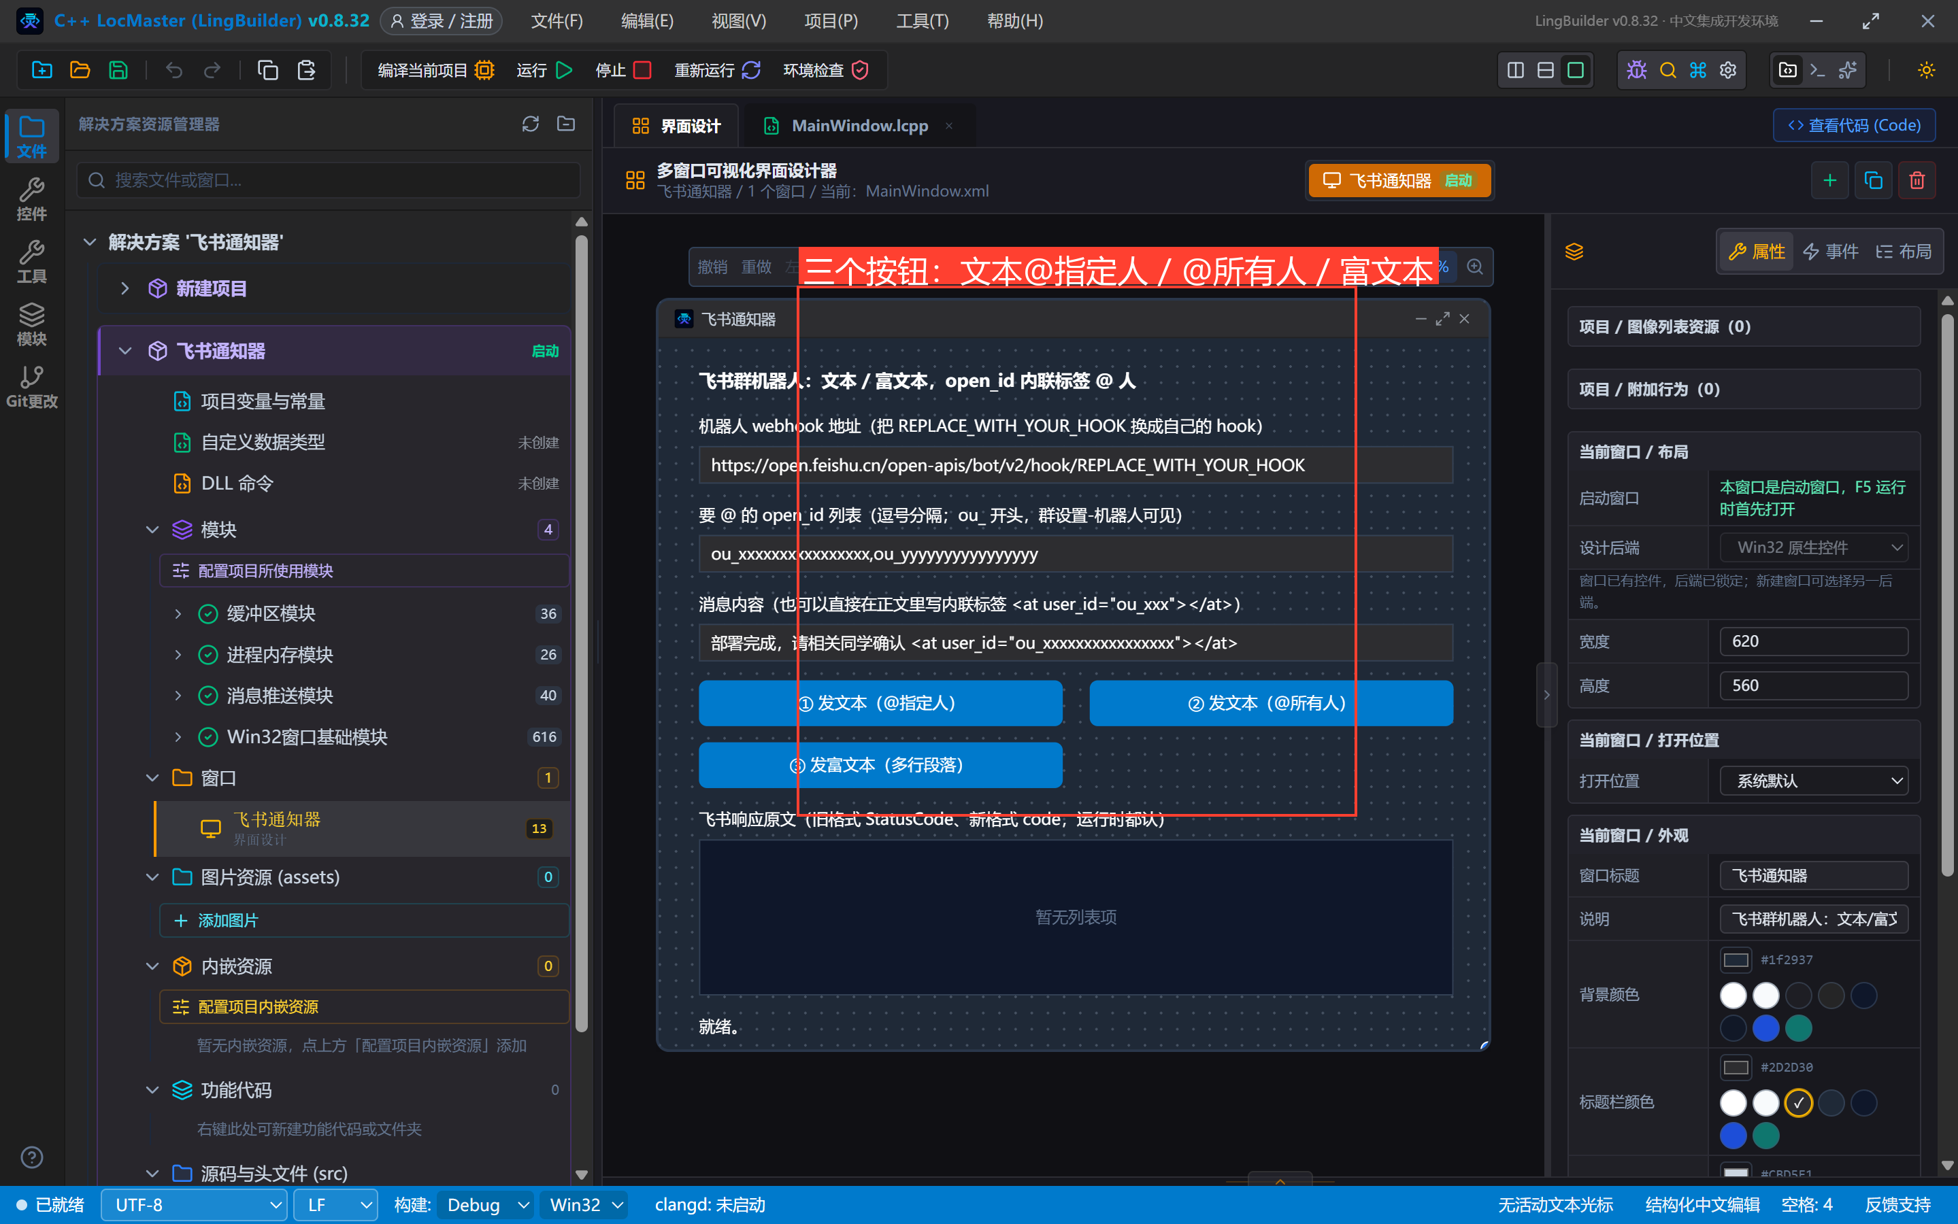This screenshot has height=1224, width=1958.
Task: Pick blue background color swatch
Action: [1765, 1028]
